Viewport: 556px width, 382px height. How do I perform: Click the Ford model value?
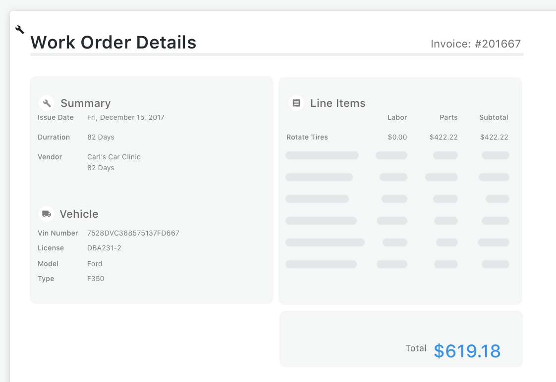[95, 264]
